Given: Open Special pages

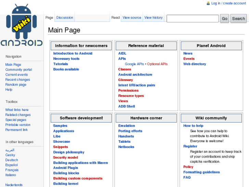Looking at the screenshot, I should pos(16,120).
